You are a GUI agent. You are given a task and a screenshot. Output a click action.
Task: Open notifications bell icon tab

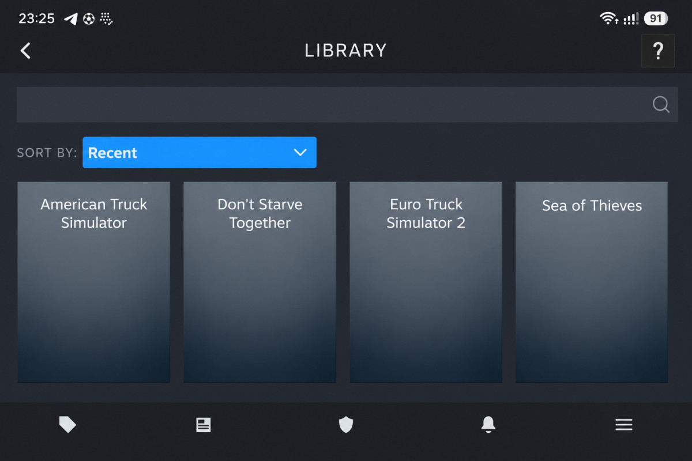[x=488, y=425]
